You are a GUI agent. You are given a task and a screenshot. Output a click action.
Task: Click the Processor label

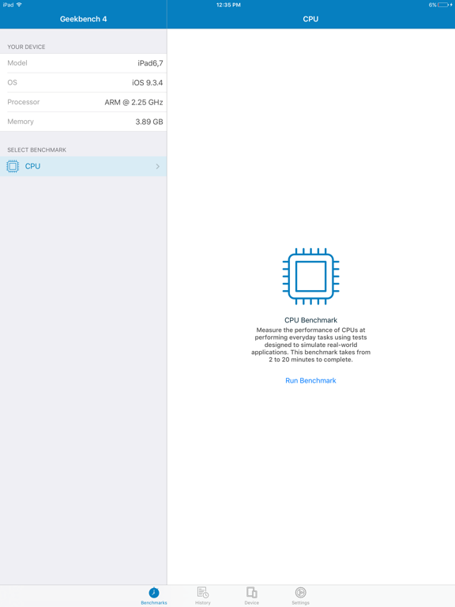(24, 102)
